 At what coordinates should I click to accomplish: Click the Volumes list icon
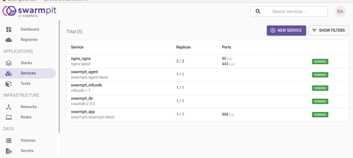tap(9, 140)
